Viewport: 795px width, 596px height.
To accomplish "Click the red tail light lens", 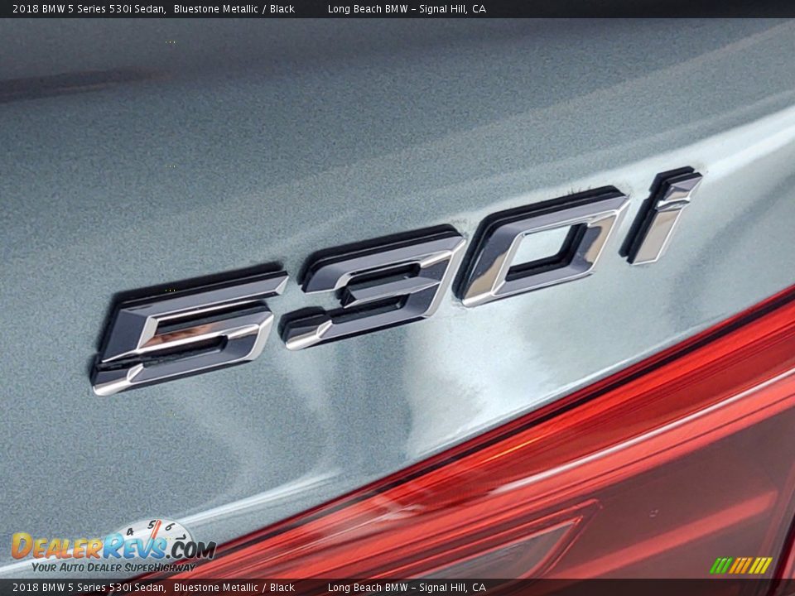I will click(580, 464).
